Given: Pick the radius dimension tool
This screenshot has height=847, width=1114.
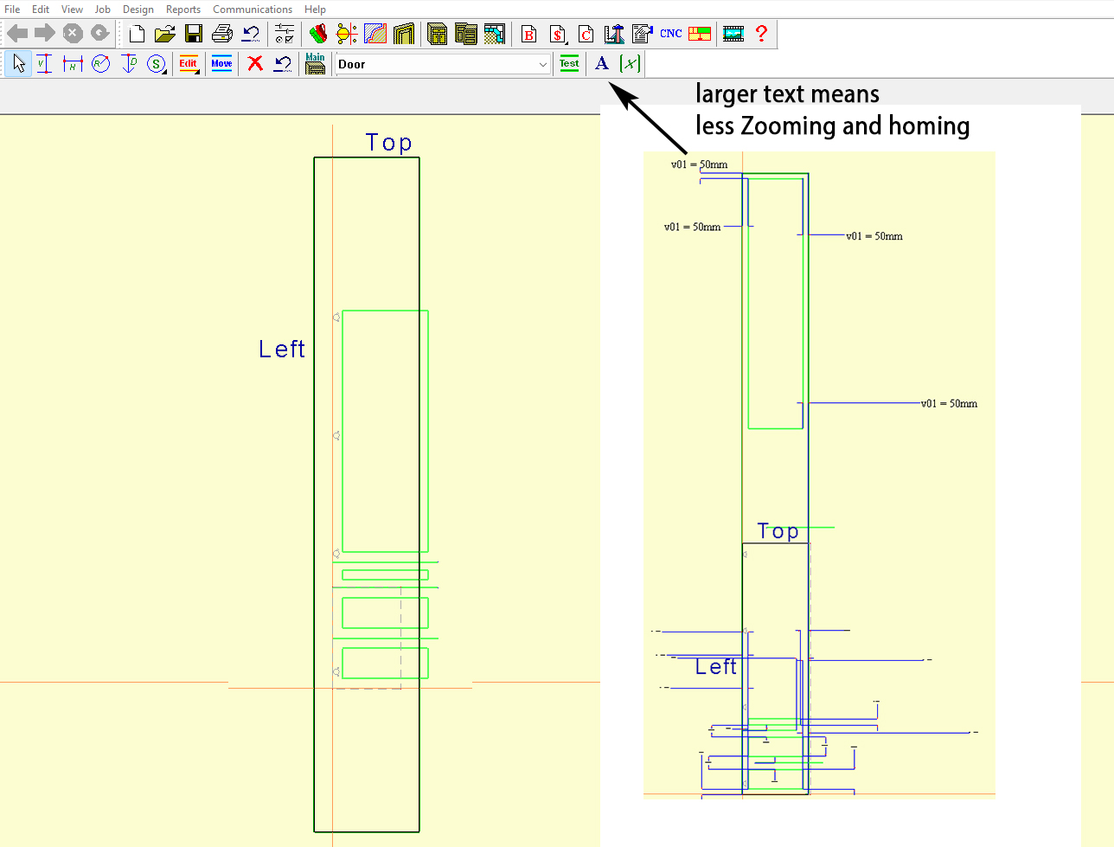Looking at the screenshot, I should tap(101, 64).
